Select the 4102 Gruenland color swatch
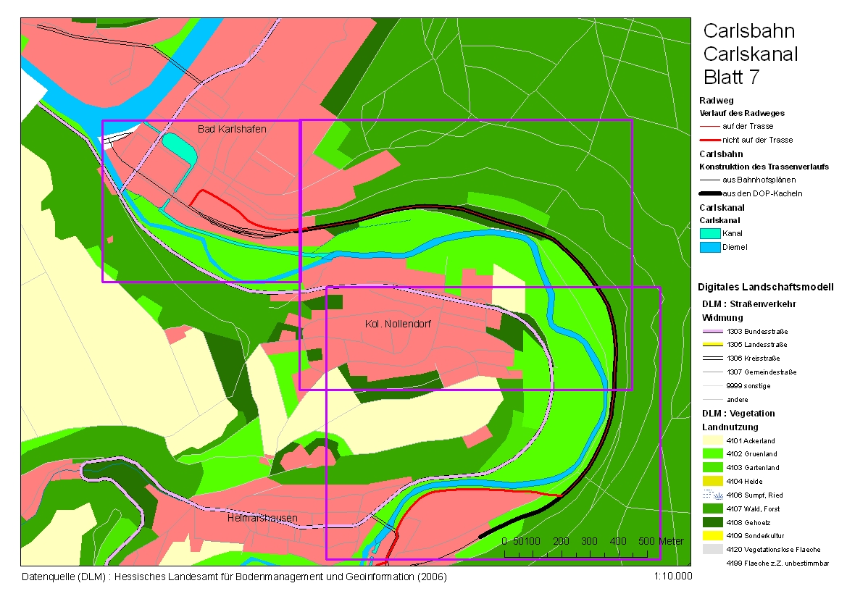 click(713, 454)
